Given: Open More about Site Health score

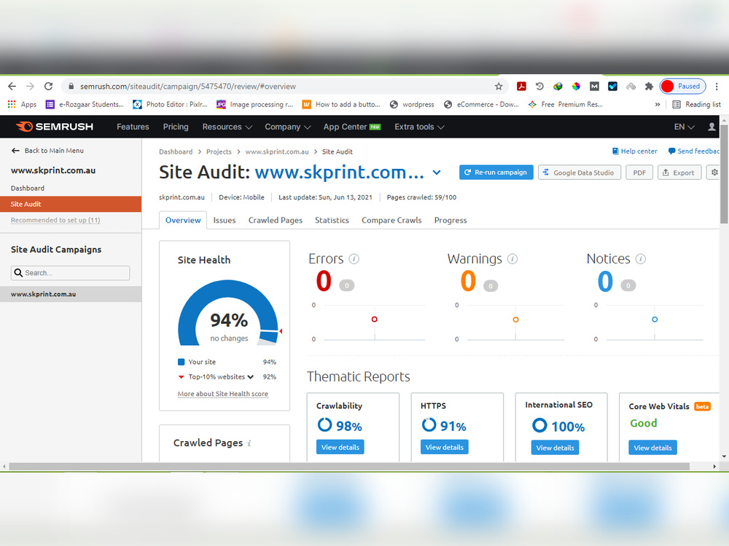Looking at the screenshot, I should coord(222,394).
